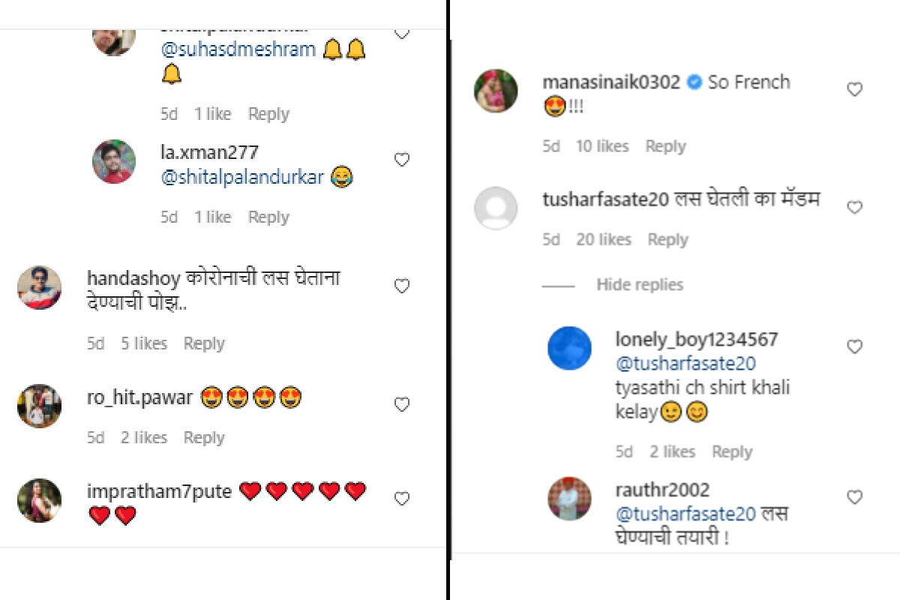Open handashoy's profile picture
900x600 pixels.
click(x=39, y=286)
